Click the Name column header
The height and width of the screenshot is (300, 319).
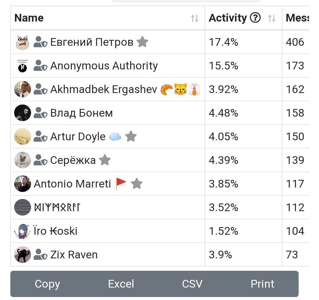point(29,18)
